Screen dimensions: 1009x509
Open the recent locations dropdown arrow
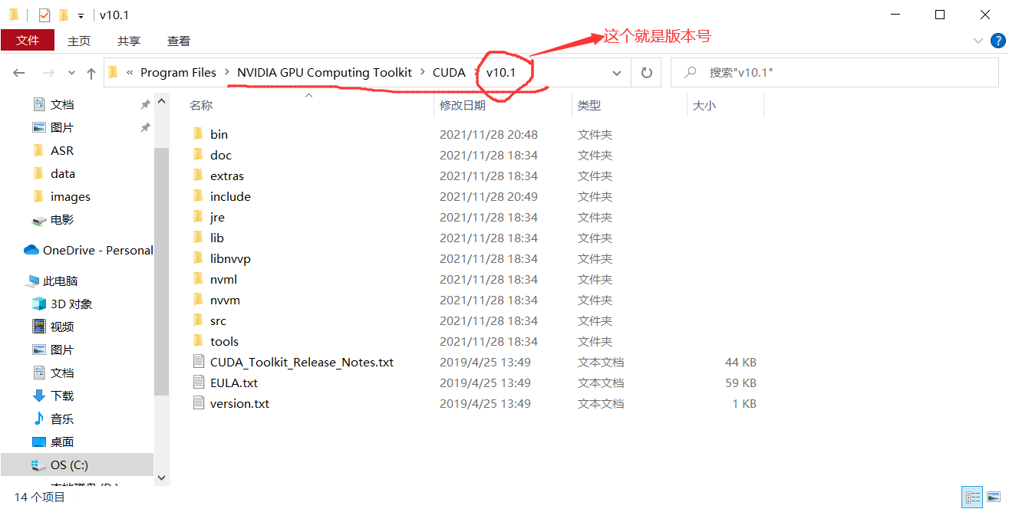click(x=72, y=73)
